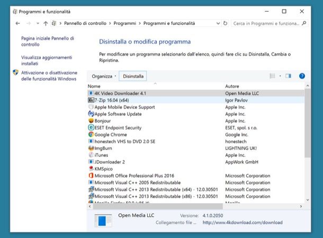Click the AppWork GmbH author cell
This screenshot has height=238, width=323.
point(241,162)
